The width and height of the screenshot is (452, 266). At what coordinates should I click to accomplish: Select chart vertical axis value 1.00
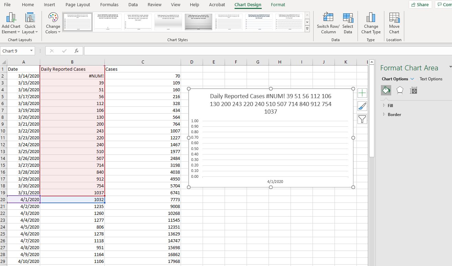(195, 121)
